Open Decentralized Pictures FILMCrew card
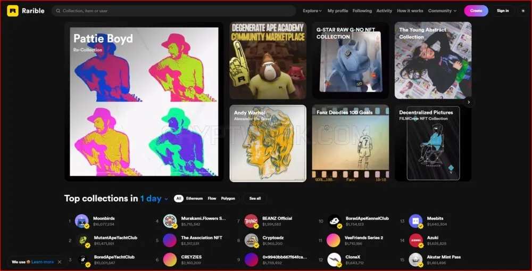Viewport: 532px width, 271px height. click(x=433, y=143)
